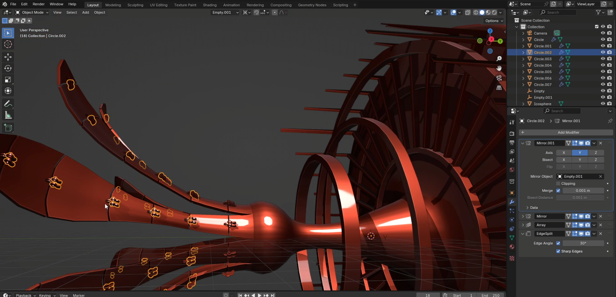The width and height of the screenshot is (616, 297).
Task: Uncheck the Sharp Edges checkbox
Action: tap(558, 251)
